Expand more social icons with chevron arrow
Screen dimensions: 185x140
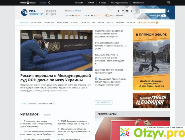coord(136,11)
